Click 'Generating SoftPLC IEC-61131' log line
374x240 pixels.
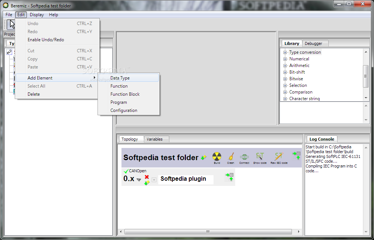(333, 156)
